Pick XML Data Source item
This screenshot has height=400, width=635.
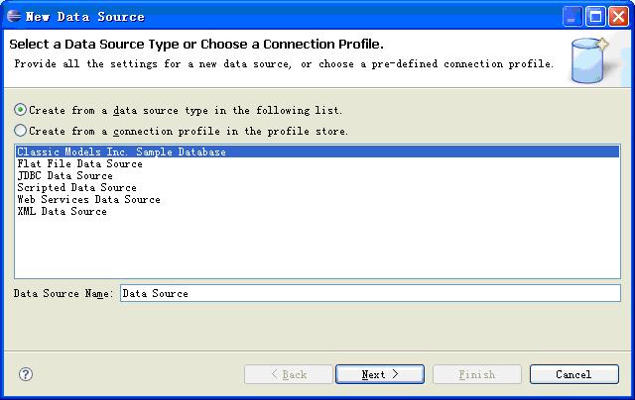click(62, 212)
